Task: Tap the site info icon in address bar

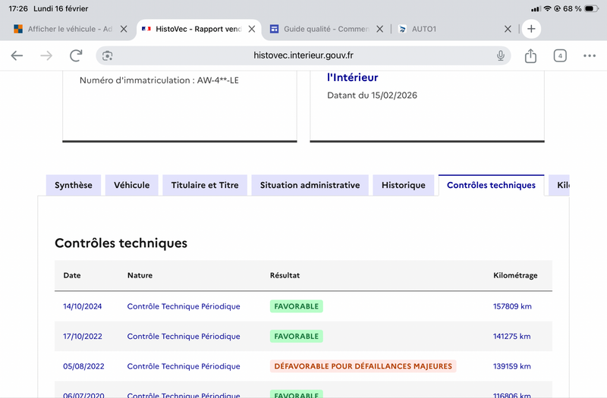Action: tap(108, 55)
